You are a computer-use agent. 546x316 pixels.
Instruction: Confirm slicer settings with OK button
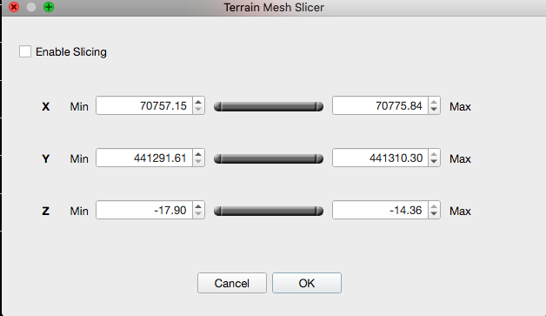pos(307,283)
